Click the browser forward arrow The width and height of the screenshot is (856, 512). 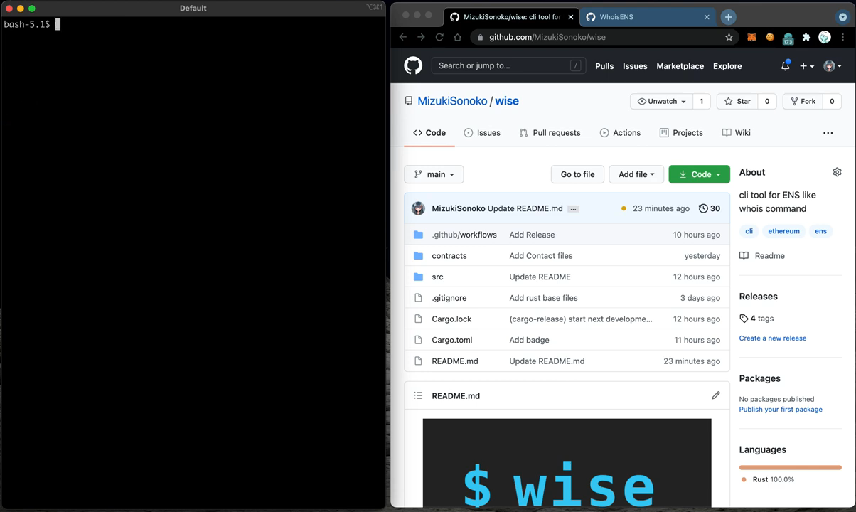[421, 37]
